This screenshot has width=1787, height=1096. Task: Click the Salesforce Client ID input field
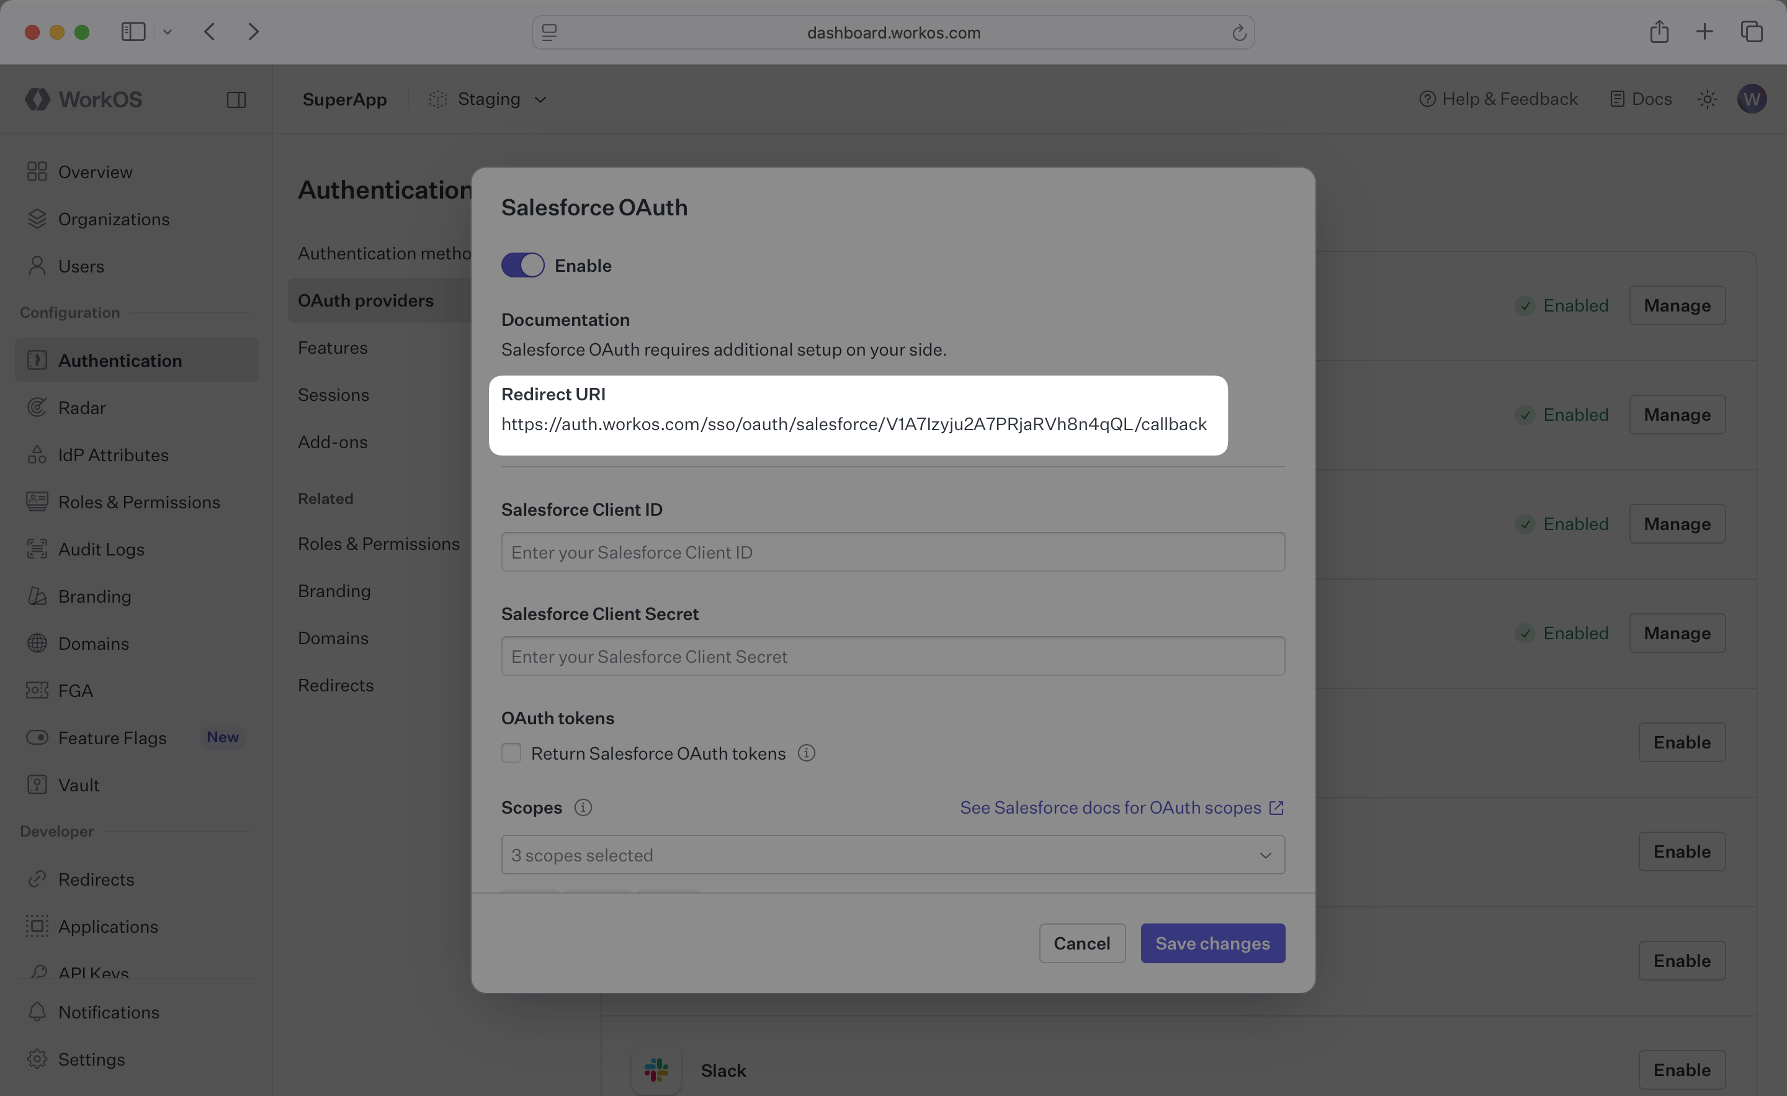pos(893,552)
